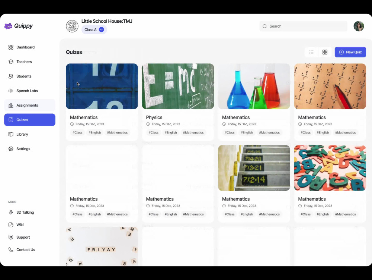Screen dimensions: 372x280
Task: Click the Contact Us phone icon
Action: click(11, 249)
